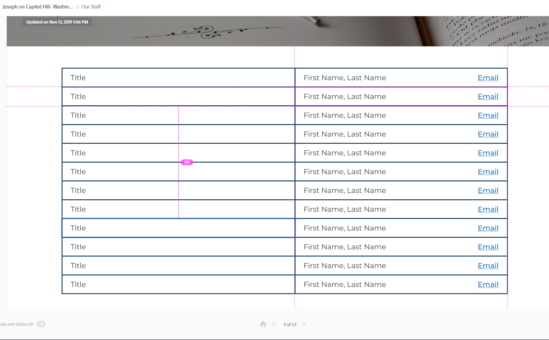This screenshot has height=340, width=549.
Task: Click the Creative Cloud logo icon
Action: (x=41, y=324)
